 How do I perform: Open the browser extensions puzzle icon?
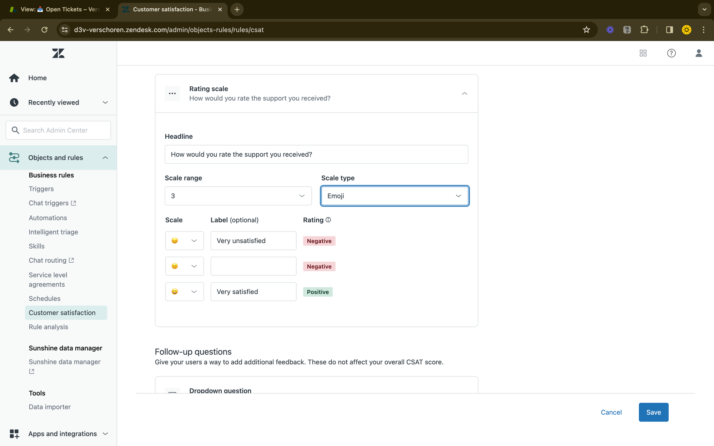coord(644,30)
